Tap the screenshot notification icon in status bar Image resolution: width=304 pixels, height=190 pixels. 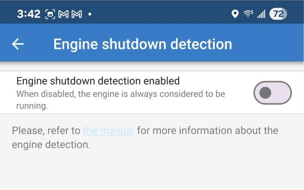pyautogui.click(x=50, y=14)
